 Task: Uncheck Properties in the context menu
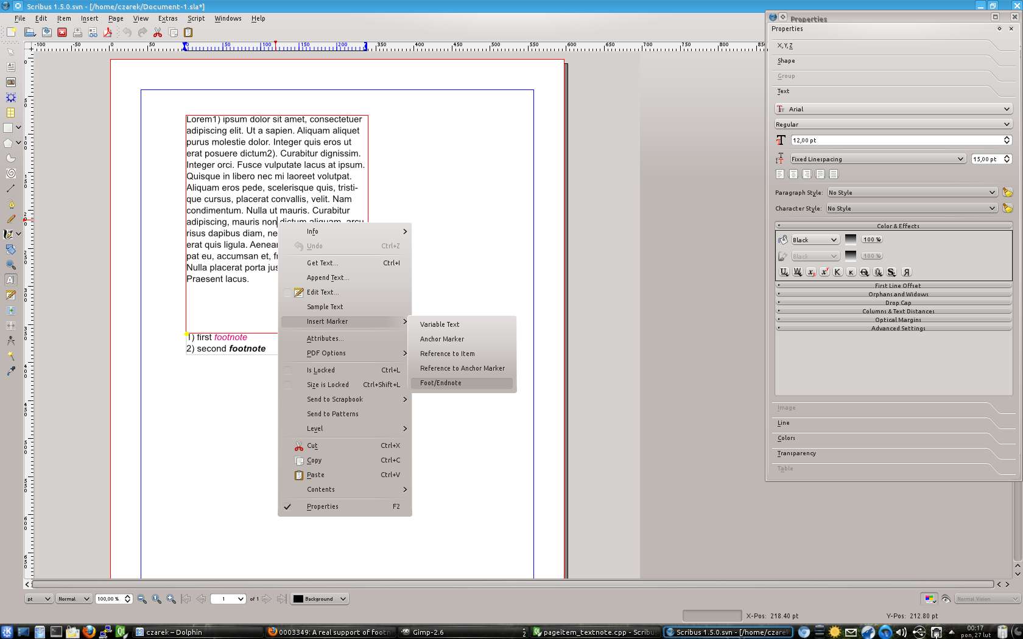[x=322, y=506]
